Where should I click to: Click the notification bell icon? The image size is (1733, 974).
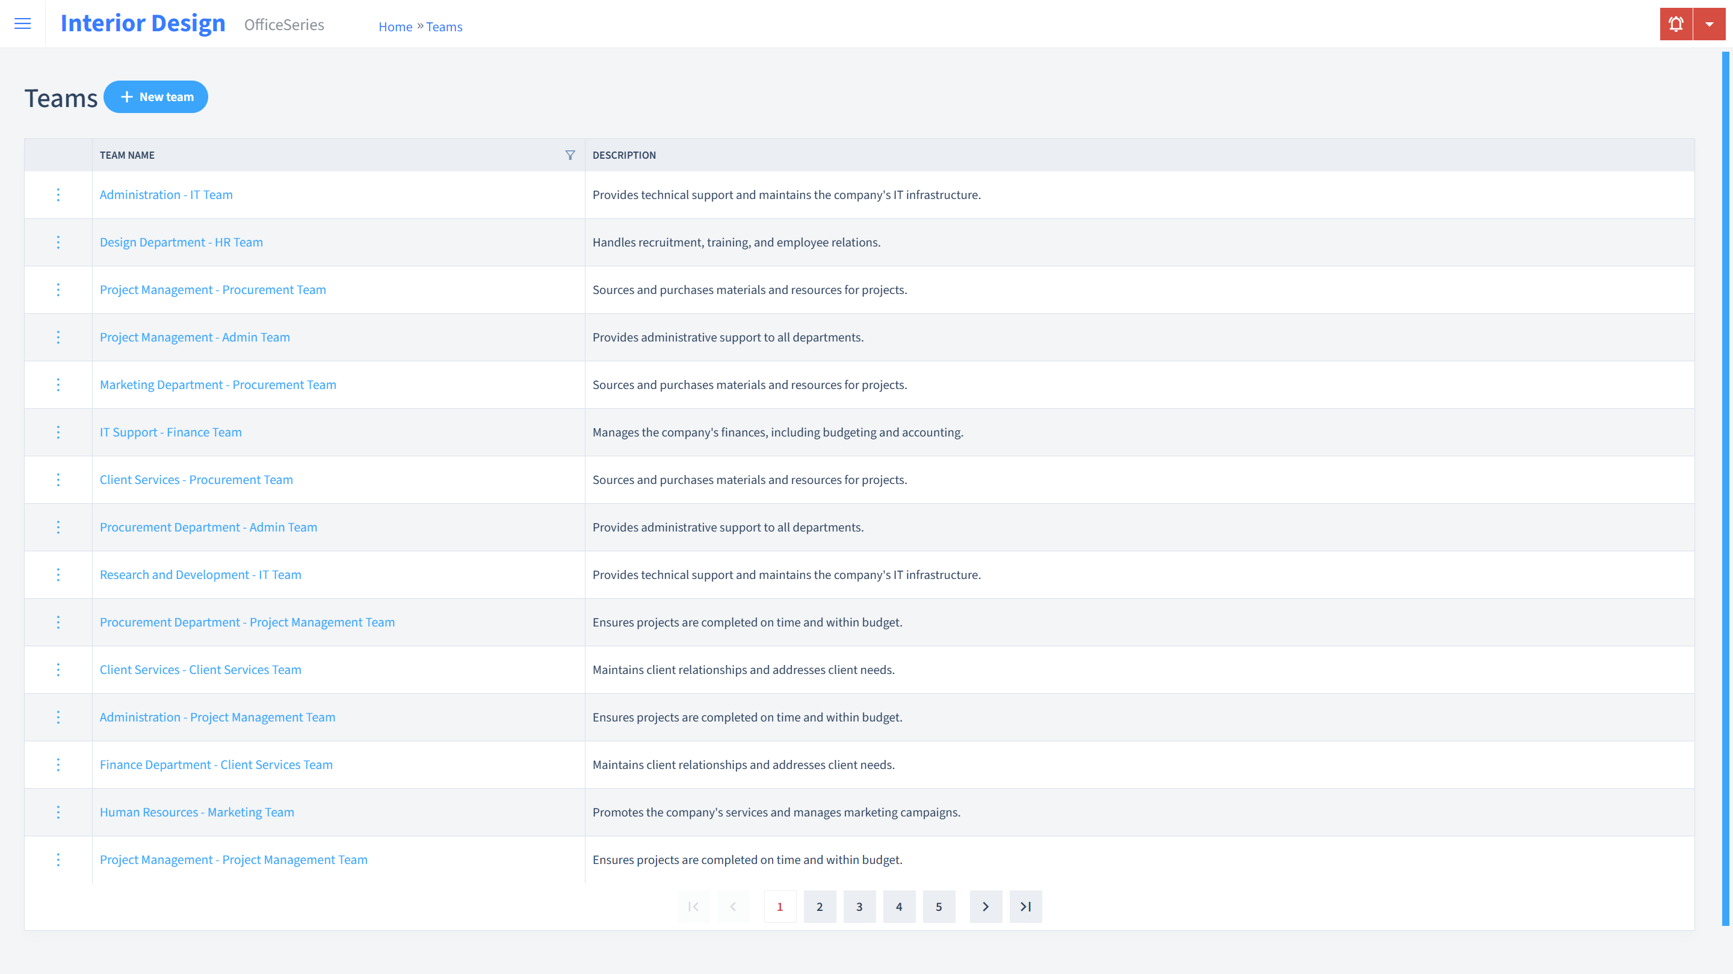click(1676, 24)
